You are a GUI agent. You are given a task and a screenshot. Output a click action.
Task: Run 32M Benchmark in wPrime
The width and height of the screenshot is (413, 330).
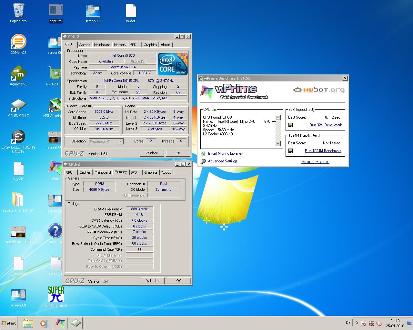coord(326,125)
